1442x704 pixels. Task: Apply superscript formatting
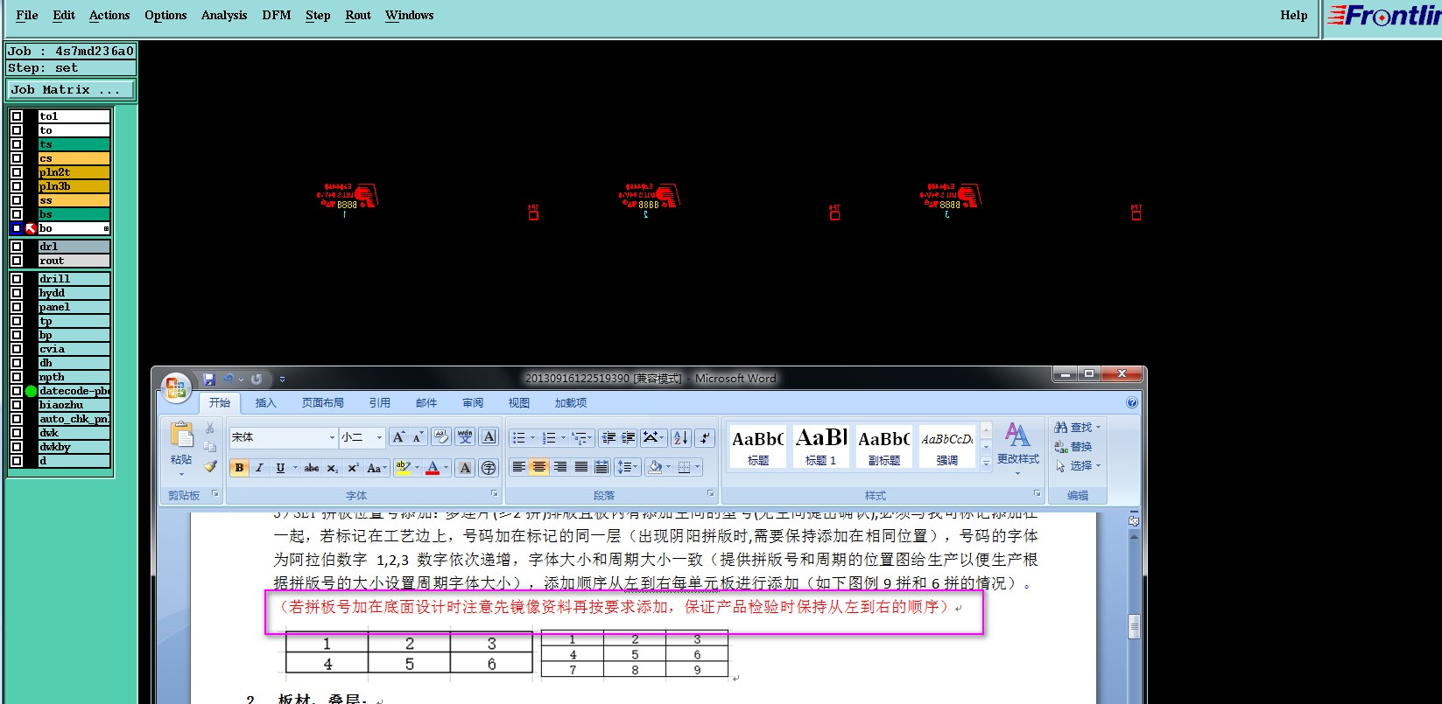353,468
